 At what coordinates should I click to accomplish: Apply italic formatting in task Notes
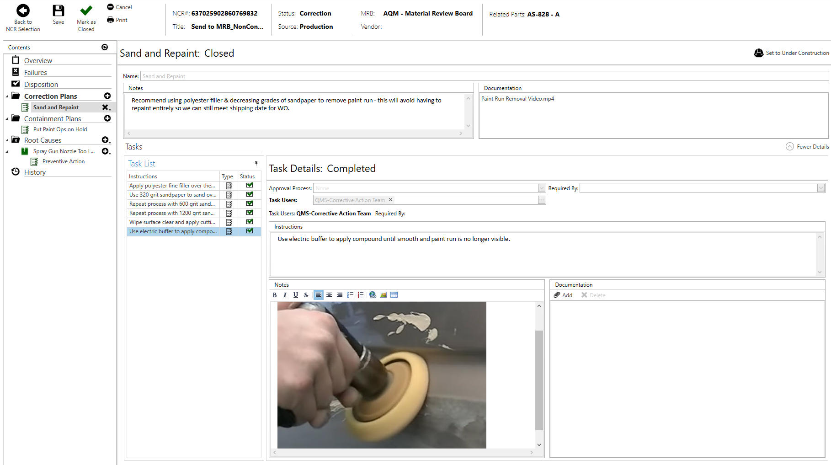click(x=285, y=295)
